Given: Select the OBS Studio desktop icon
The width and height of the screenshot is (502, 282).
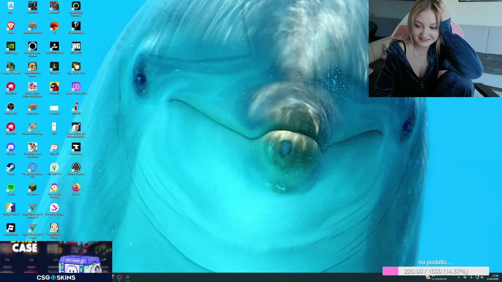Looking at the screenshot, I should (11, 108).
